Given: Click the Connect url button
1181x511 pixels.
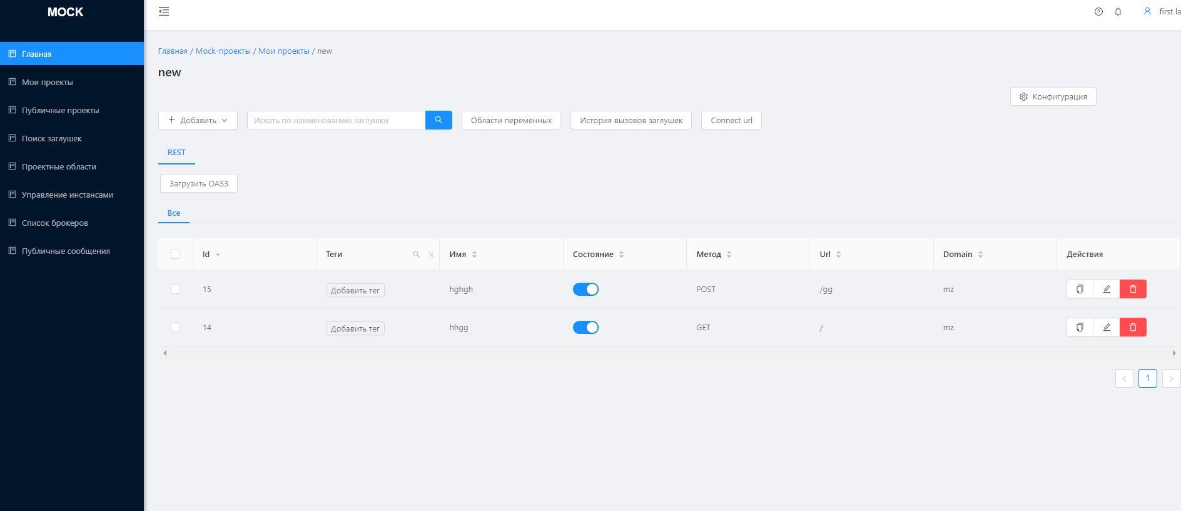Looking at the screenshot, I should coord(731,120).
